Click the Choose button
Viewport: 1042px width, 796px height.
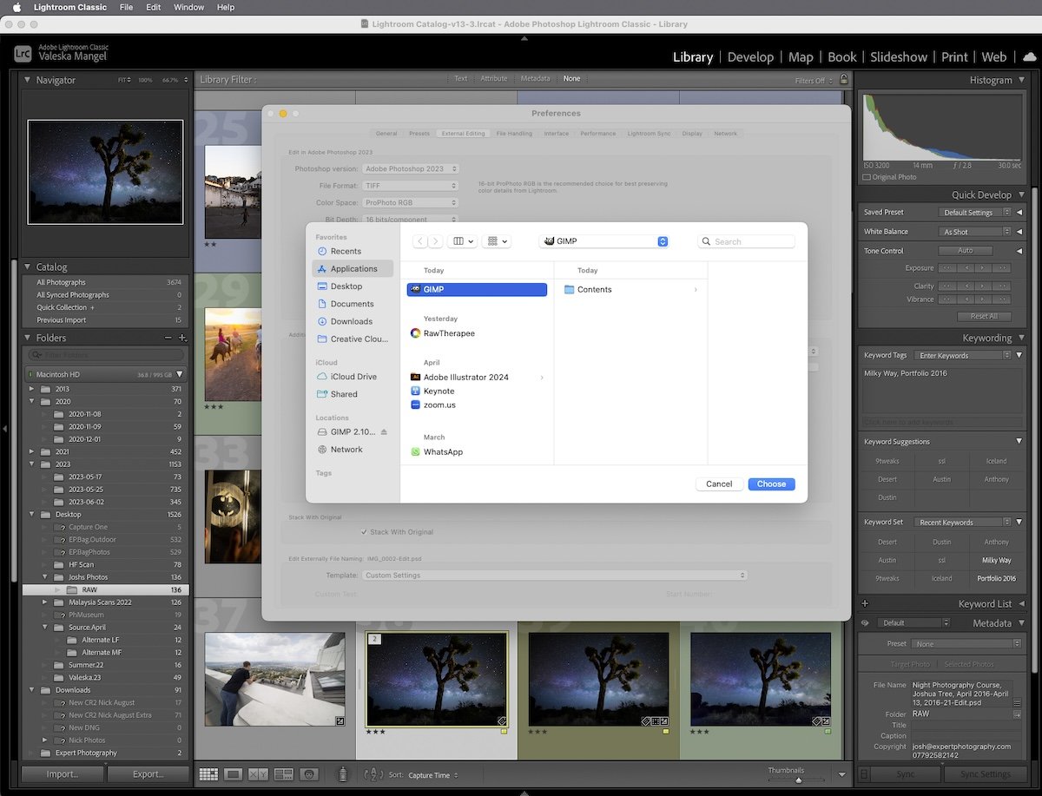(x=771, y=484)
